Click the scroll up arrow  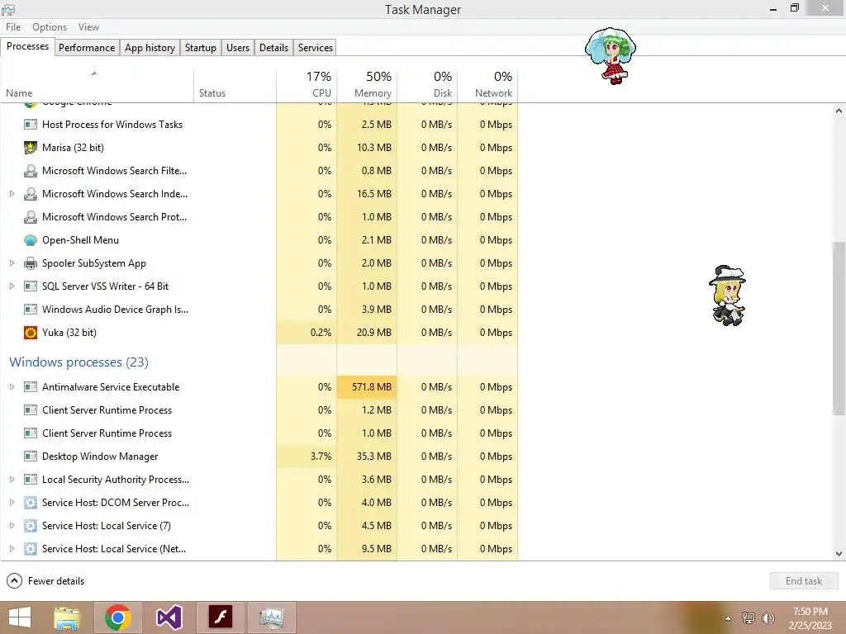point(839,111)
